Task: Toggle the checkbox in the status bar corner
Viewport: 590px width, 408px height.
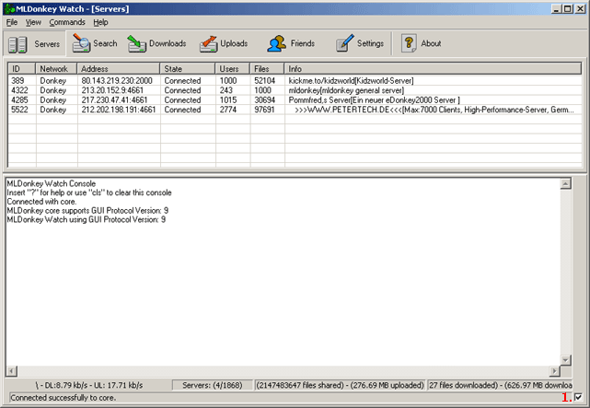Action: 578,398
